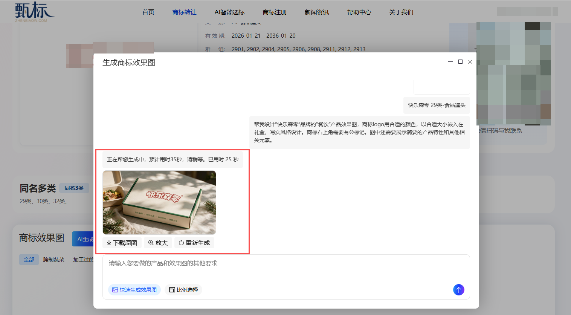
Task: Close the 生成商标效果图 dialog
Action: (470, 62)
